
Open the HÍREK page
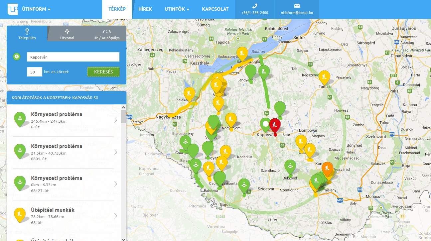[145, 9]
